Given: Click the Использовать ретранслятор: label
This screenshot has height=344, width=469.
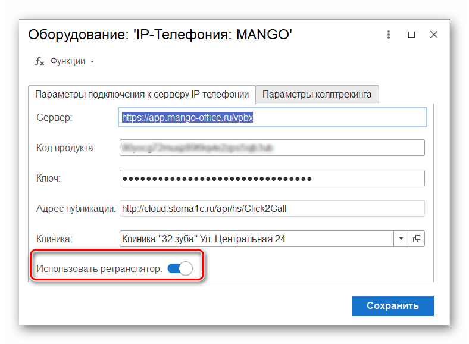Looking at the screenshot, I should tap(99, 268).
